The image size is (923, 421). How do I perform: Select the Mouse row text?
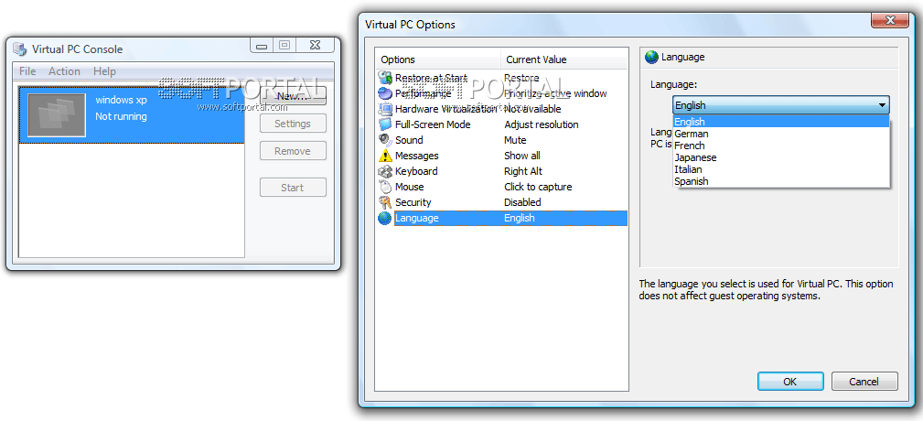pos(409,187)
